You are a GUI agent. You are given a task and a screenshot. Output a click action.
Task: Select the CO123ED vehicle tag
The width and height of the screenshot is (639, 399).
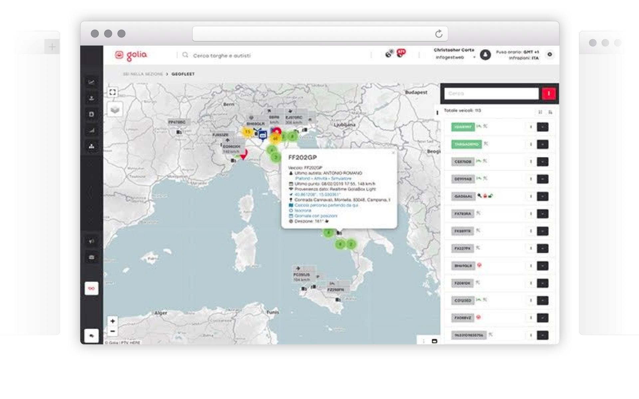(x=463, y=300)
